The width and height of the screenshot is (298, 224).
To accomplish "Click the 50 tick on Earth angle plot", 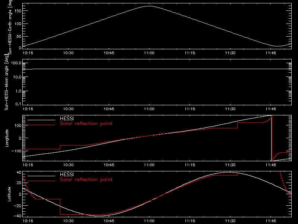I will click(x=19, y=36).
